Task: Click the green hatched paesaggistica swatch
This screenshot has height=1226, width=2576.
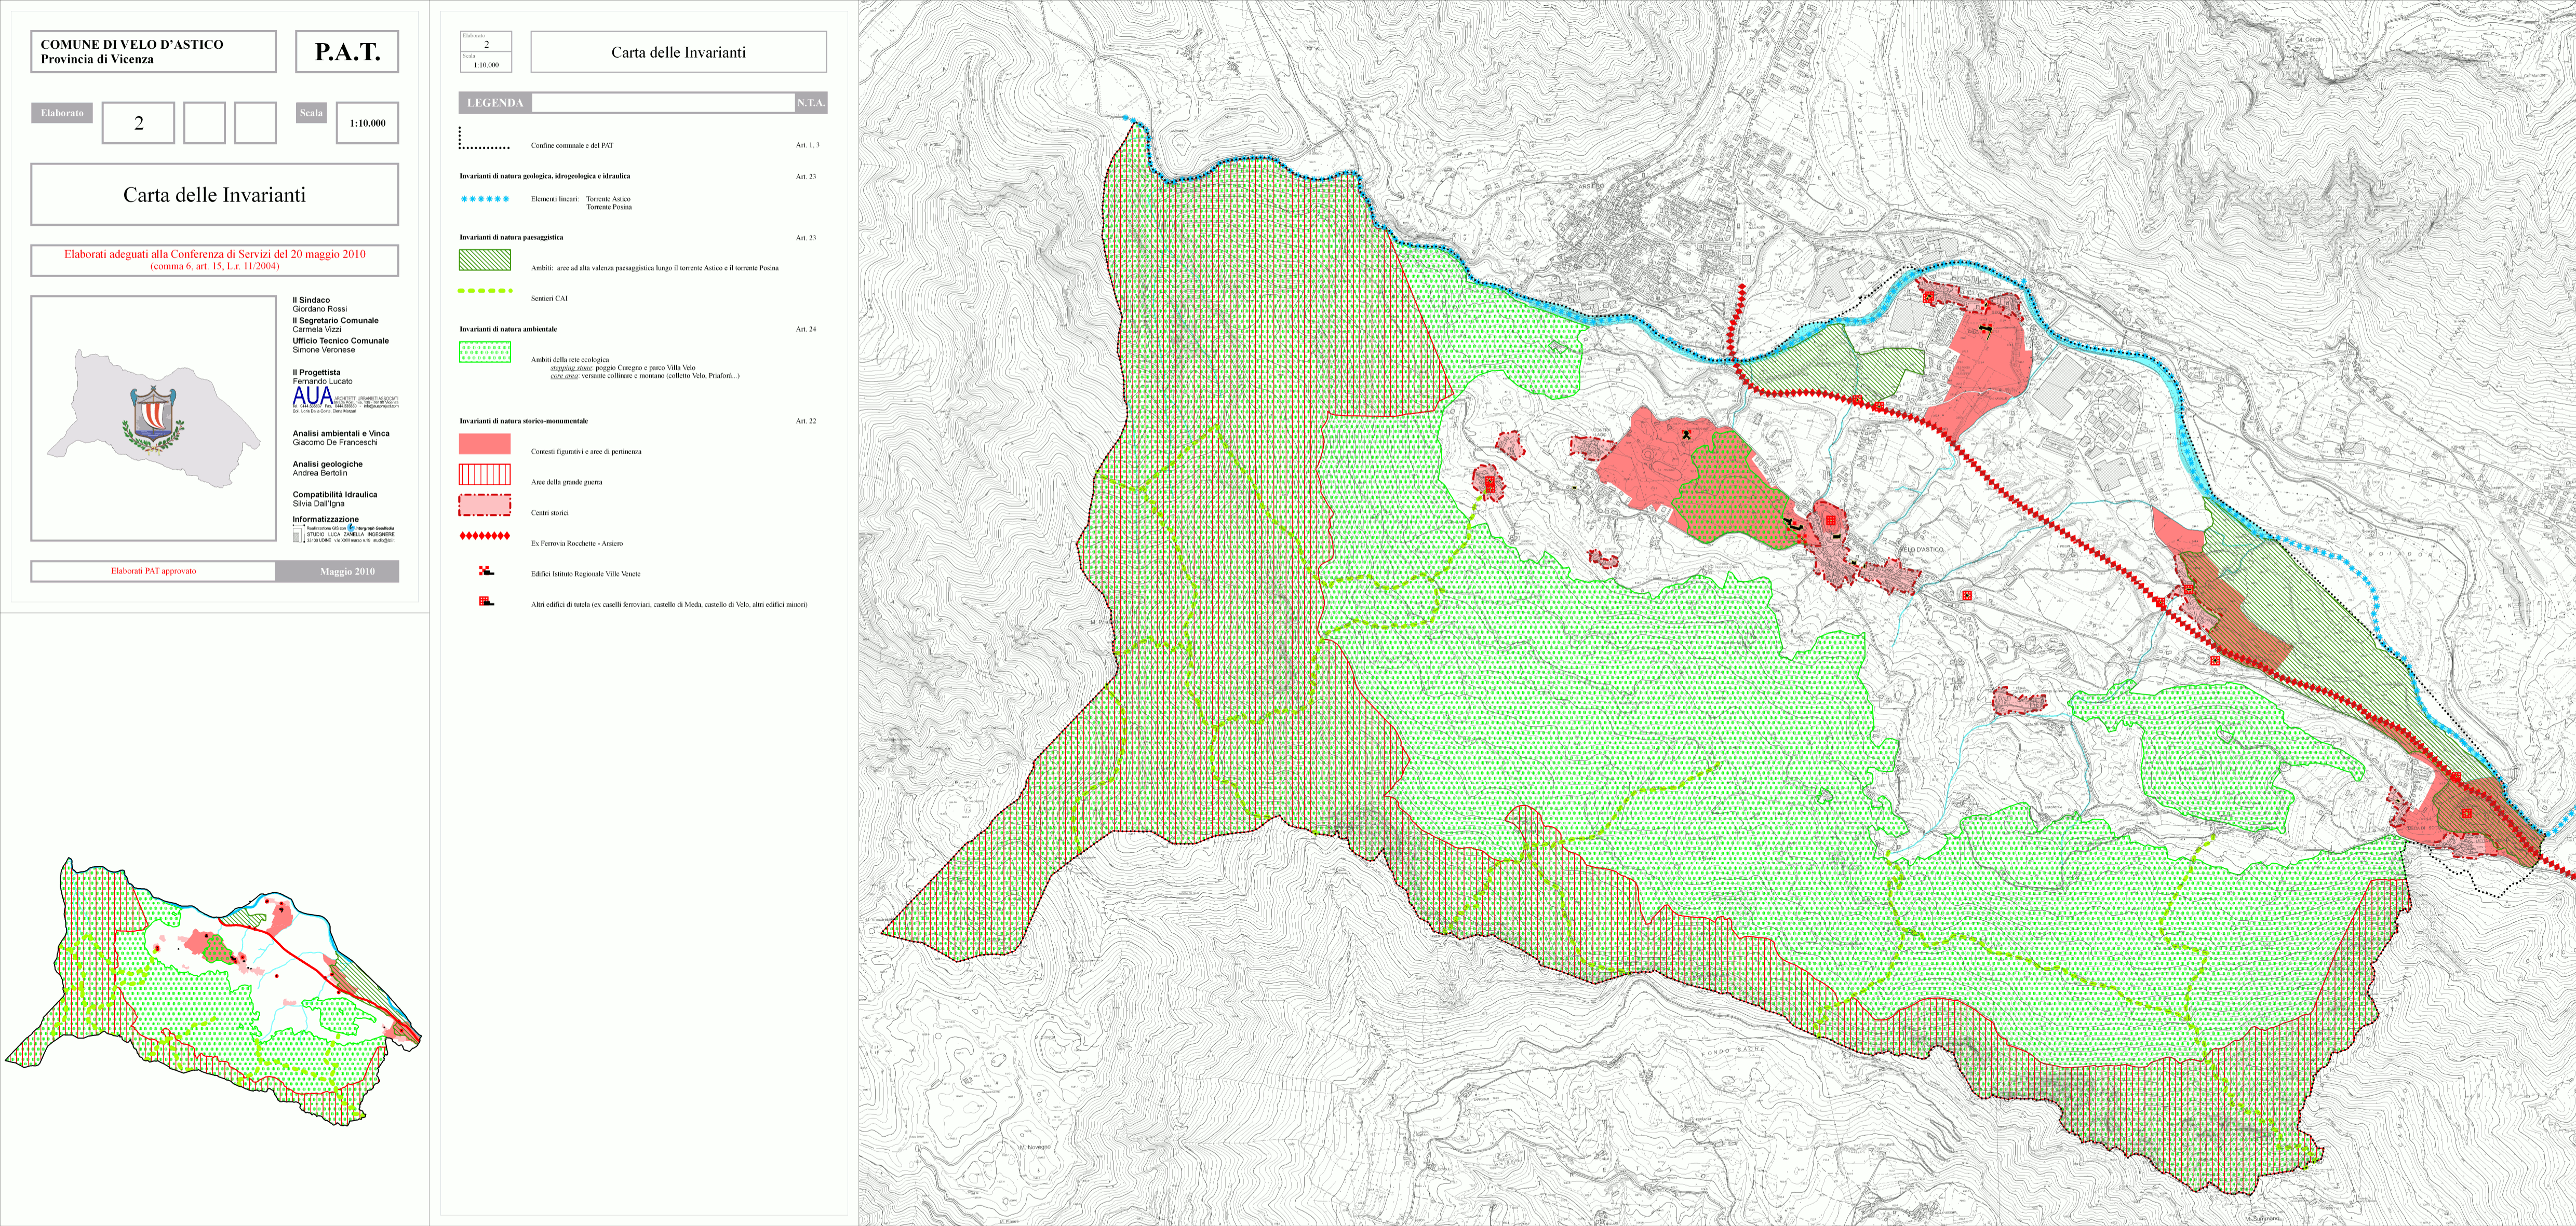Action: (x=485, y=261)
